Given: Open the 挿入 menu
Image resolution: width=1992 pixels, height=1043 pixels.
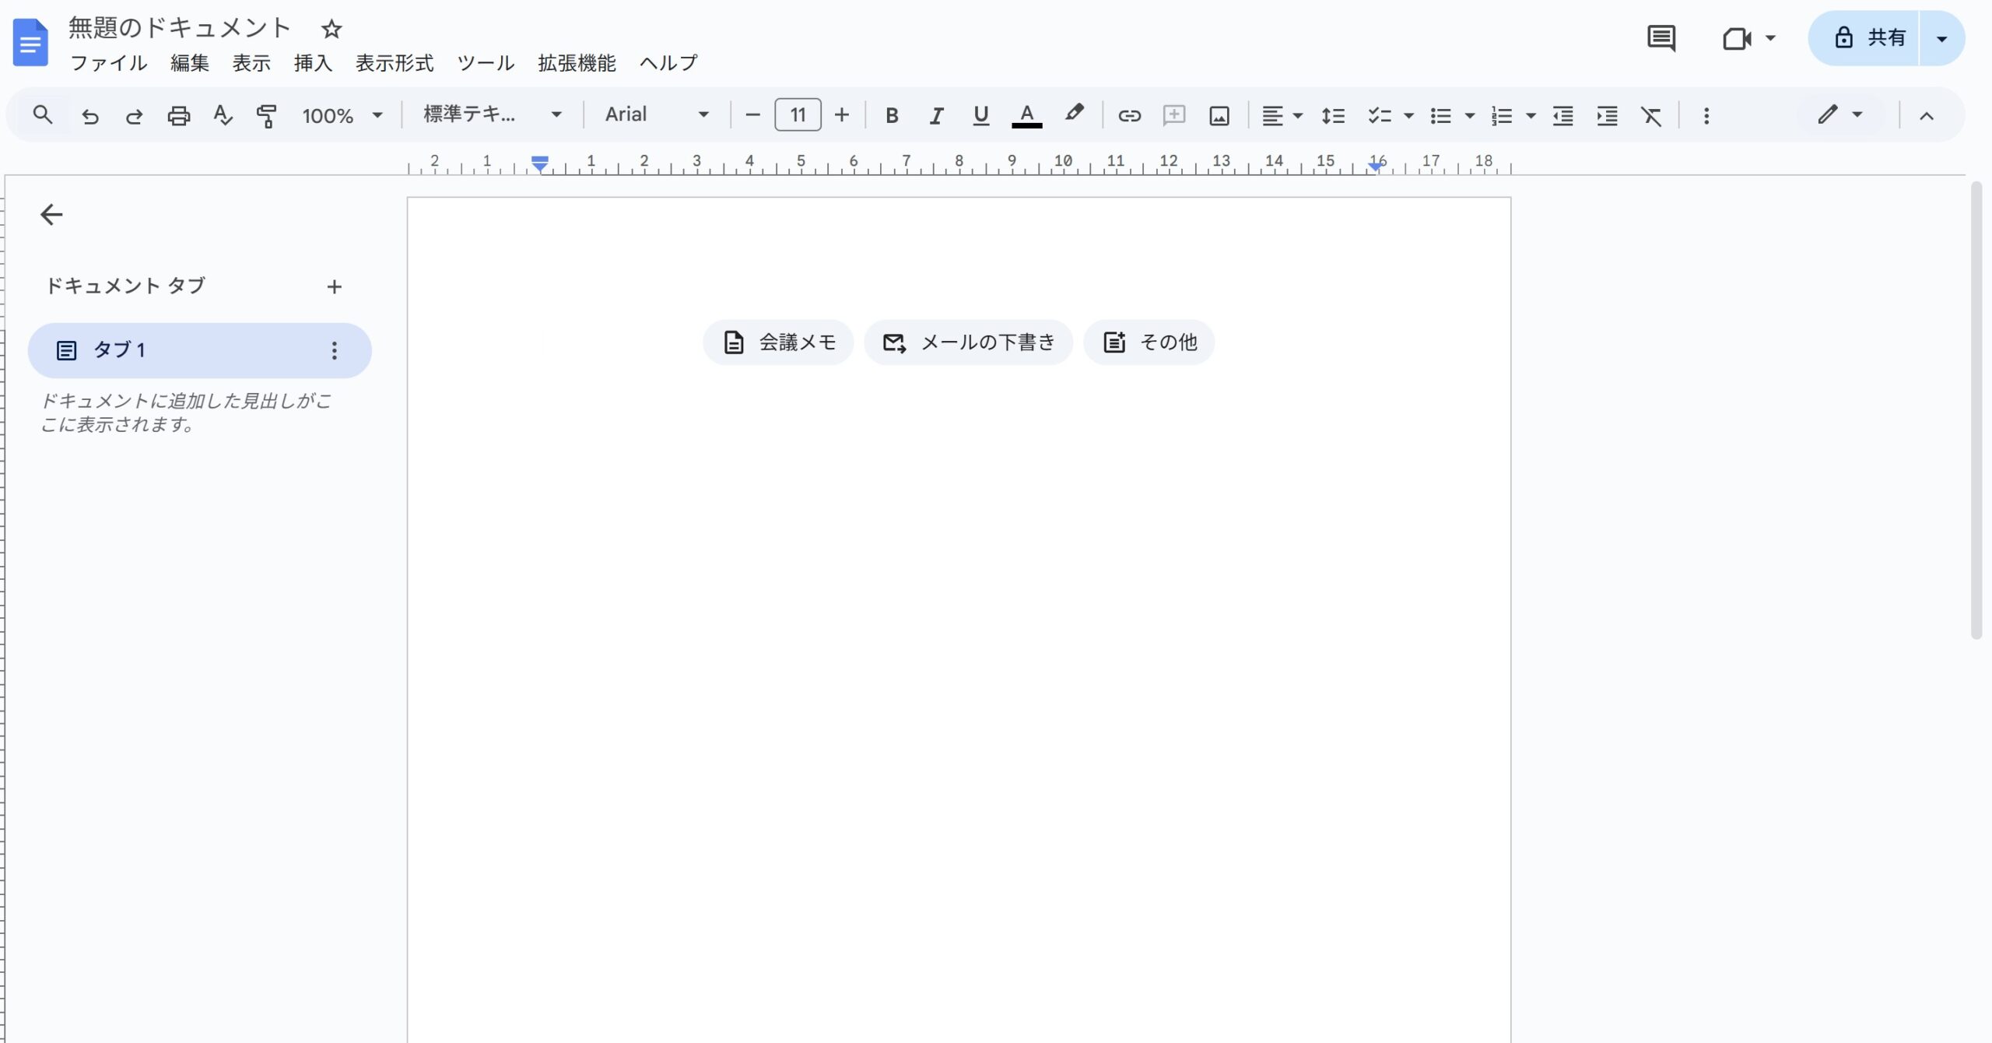Looking at the screenshot, I should point(313,63).
